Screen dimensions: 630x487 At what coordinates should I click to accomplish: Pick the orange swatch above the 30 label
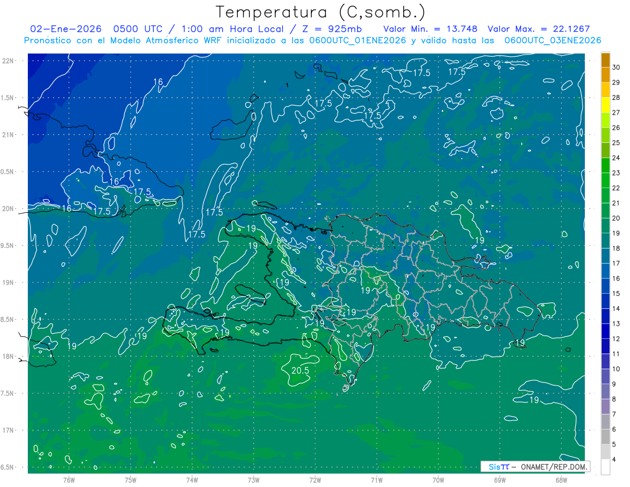[x=605, y=60]
